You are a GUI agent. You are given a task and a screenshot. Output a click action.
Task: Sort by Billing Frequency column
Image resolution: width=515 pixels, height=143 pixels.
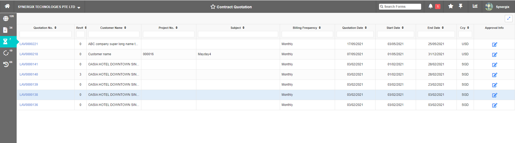pos(320,28)
